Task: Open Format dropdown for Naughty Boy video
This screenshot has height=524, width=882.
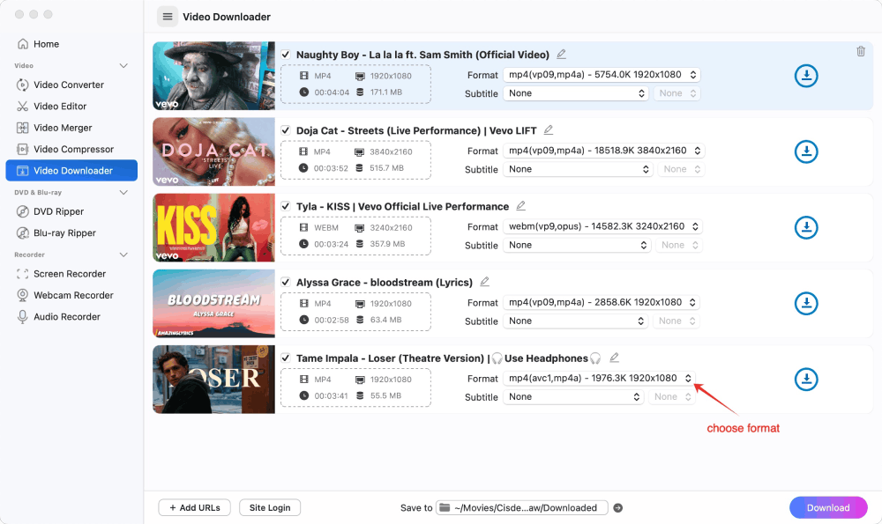Action: [x=602, y=75]
